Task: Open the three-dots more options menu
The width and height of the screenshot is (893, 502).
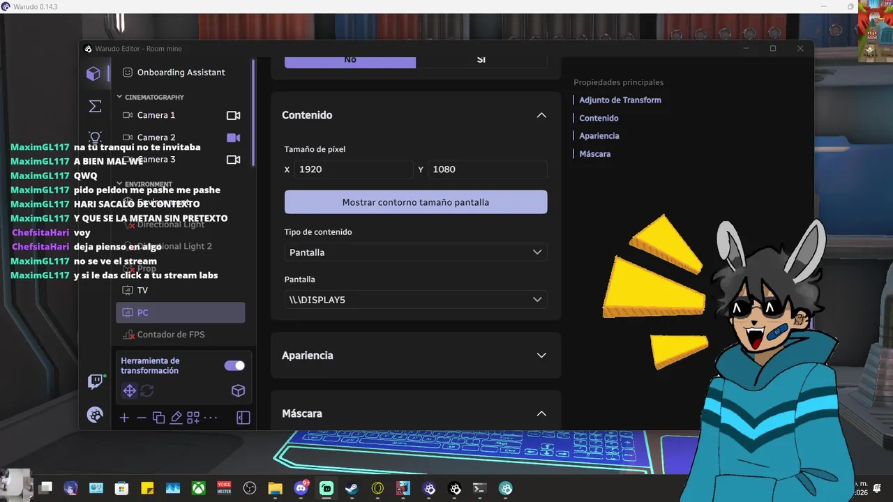Action: (211, 418)
